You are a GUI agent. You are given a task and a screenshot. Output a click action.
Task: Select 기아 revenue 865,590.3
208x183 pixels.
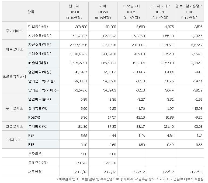(x=109, y=63)
